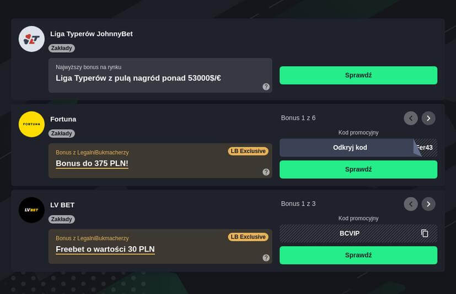Click the LB Exclusive badge for LV BET

[248, 237]
